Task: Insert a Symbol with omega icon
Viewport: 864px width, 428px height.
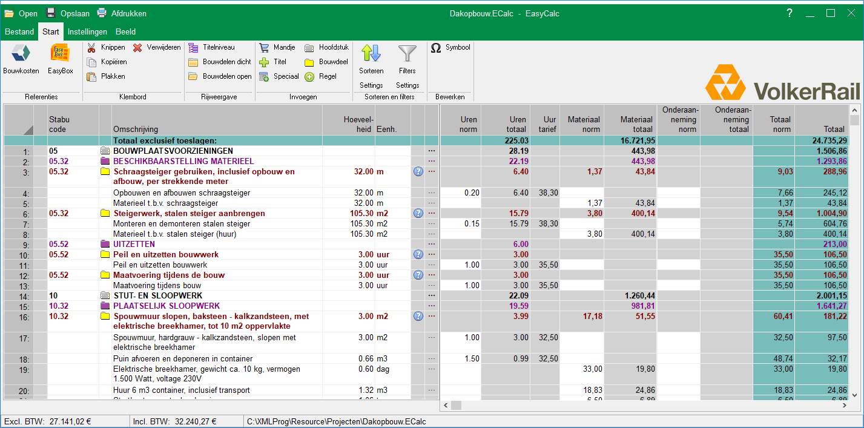Action: point(436,47)
